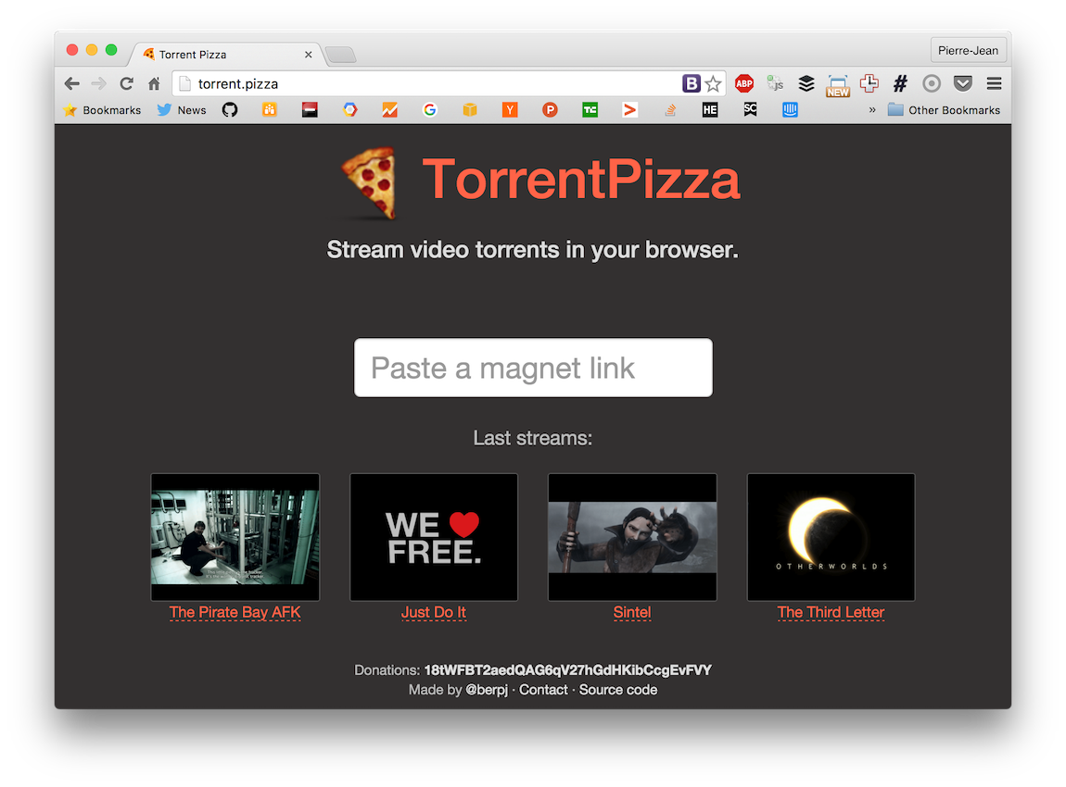Click the hash symbol extension icon
1066x787 pixels.
[900, 83]
